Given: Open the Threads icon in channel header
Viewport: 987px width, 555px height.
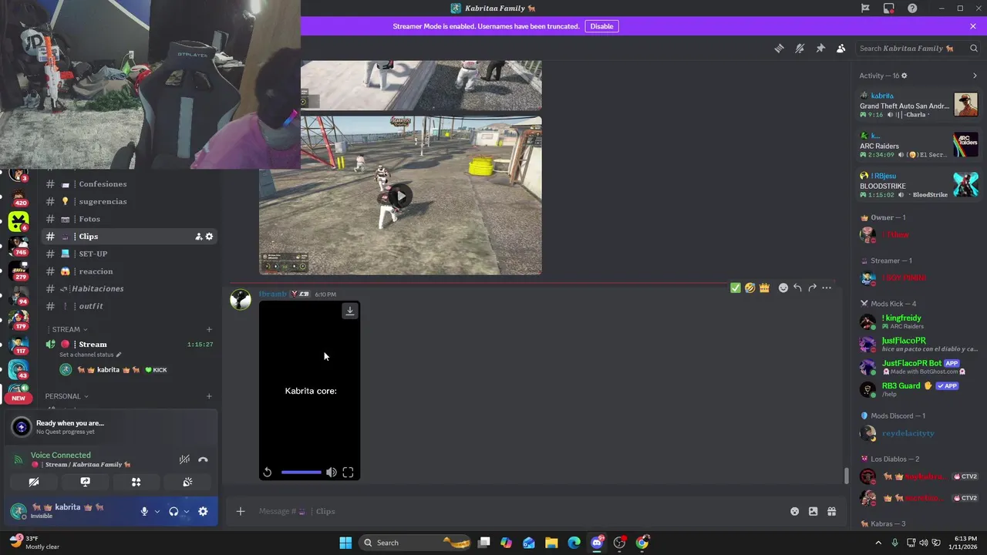Looking at the screenshot, I should point(779,48).
